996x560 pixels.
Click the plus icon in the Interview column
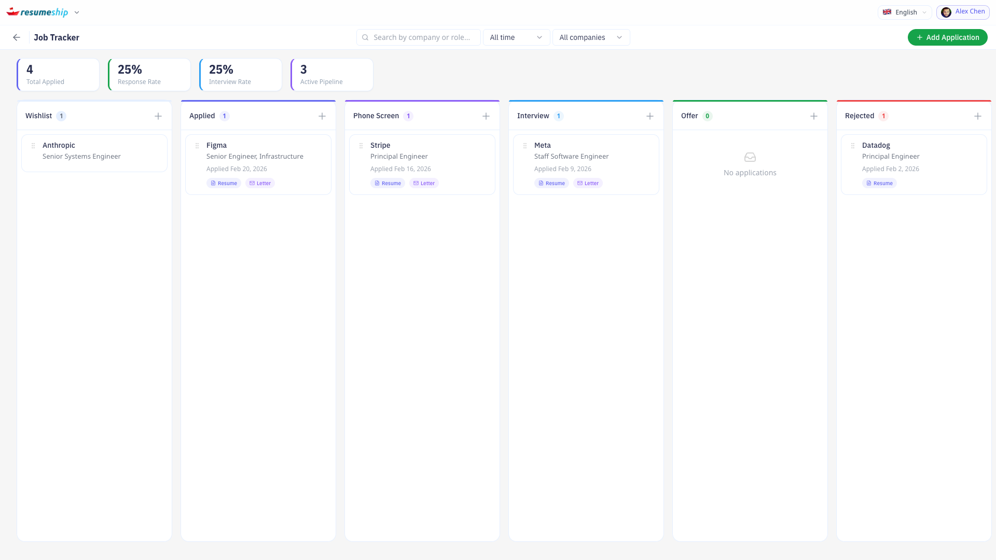coord(650,116)
